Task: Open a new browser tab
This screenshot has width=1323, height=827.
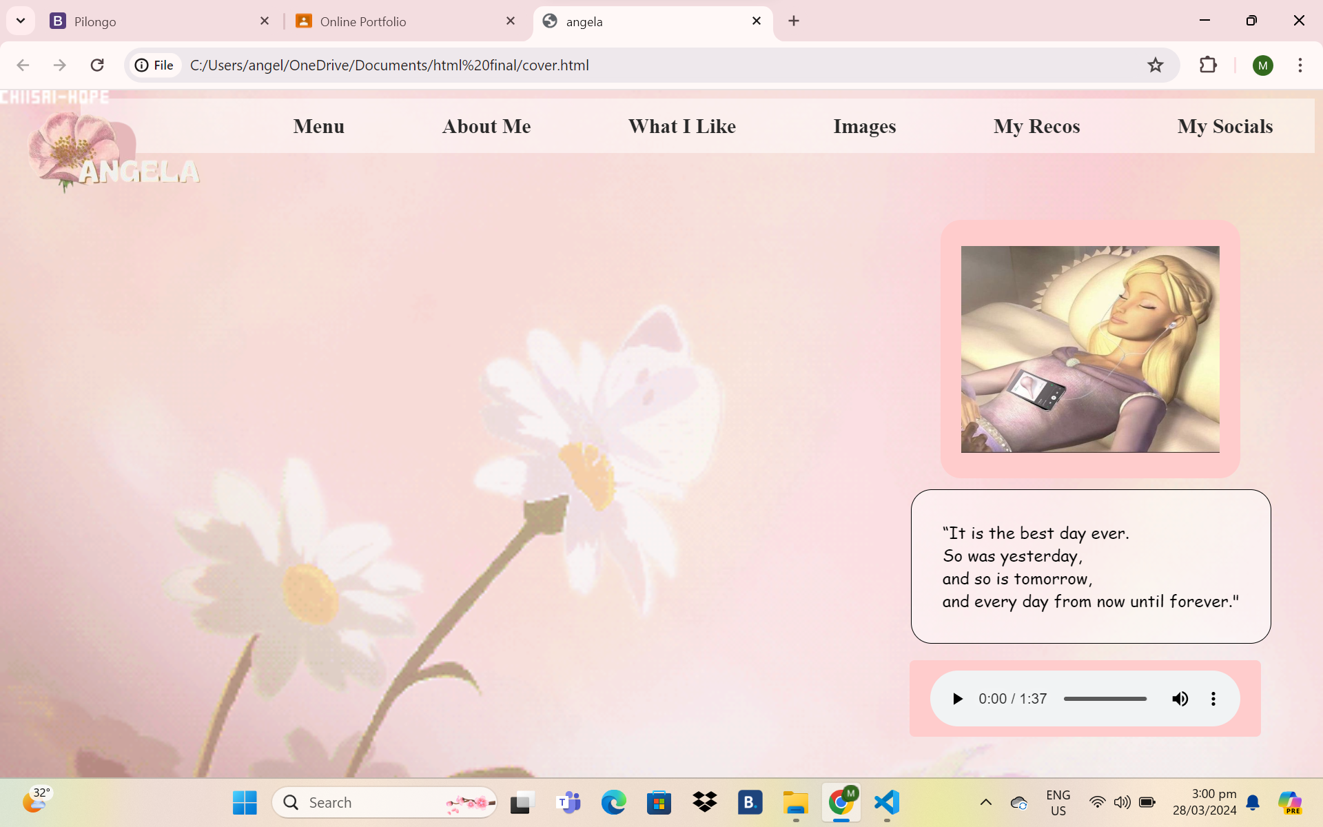Action: pyautogui.click(x=794, y=21)
